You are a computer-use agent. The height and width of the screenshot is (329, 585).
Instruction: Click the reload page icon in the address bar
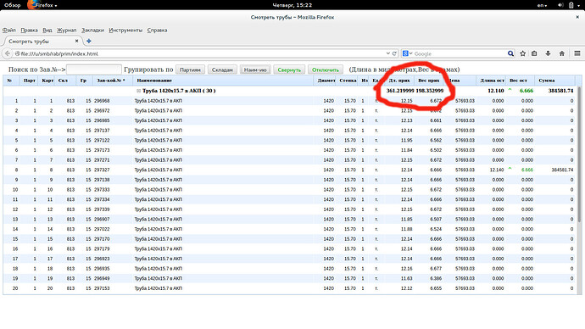(x=394, y=53)
